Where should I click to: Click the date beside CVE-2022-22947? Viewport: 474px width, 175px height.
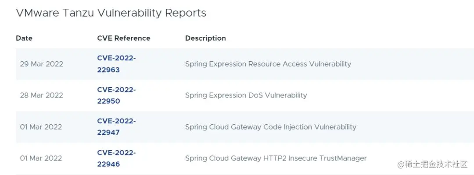coord(41,127)
